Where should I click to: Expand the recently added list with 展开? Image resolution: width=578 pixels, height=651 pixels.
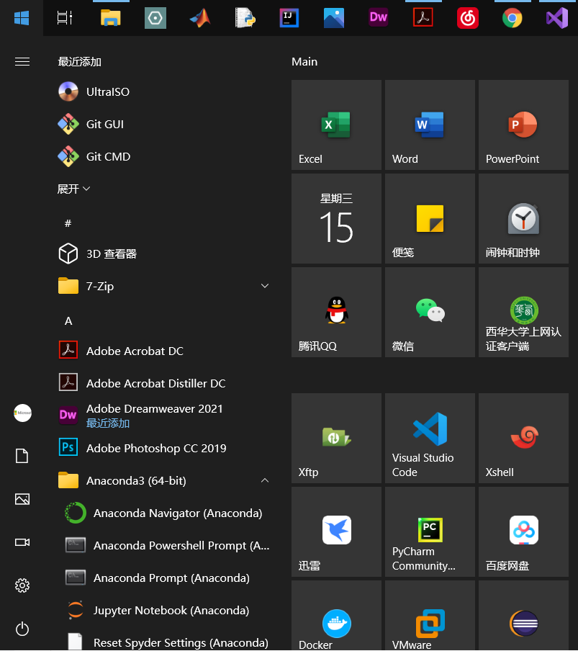73,189
